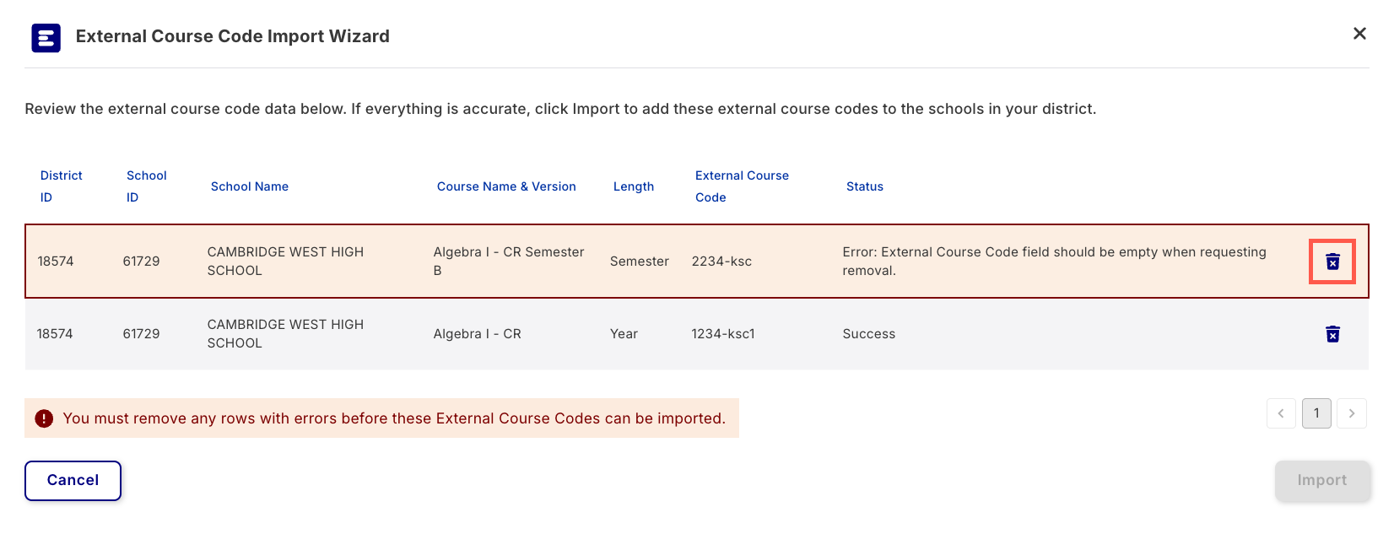Sort by the Length column
The width and height of the screenshot is (1394, 534).
coord(634,186)
